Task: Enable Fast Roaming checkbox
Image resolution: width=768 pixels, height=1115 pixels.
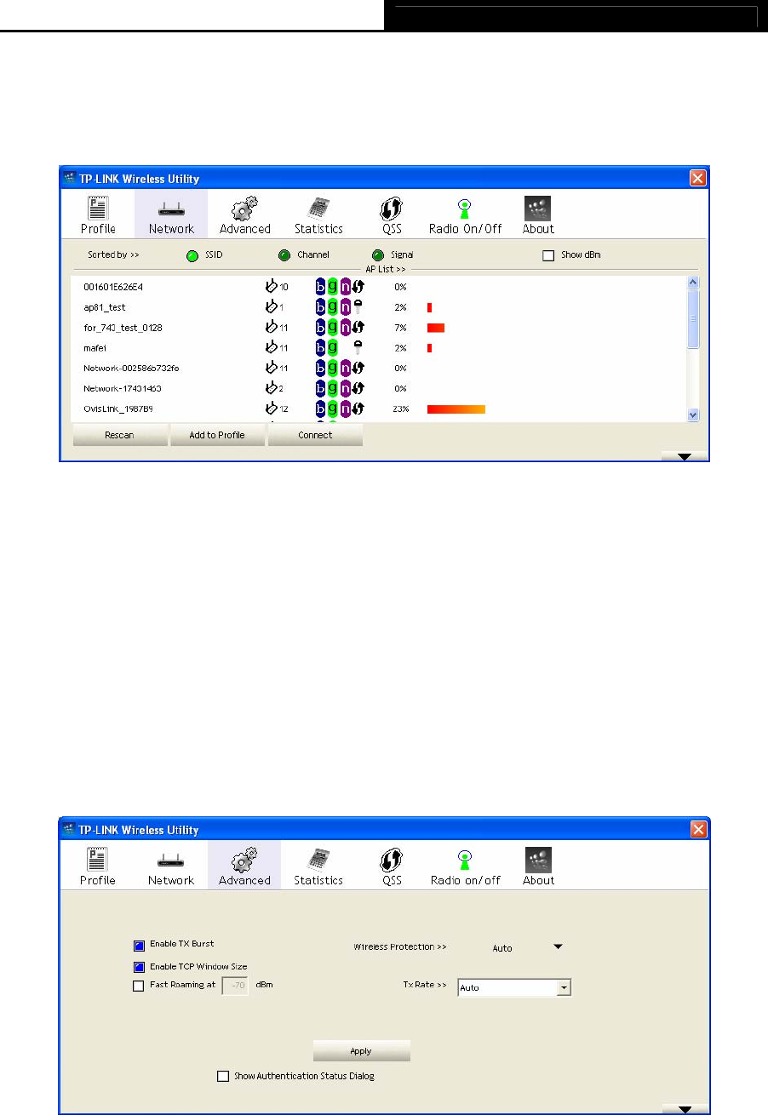Action: (139, 986)
